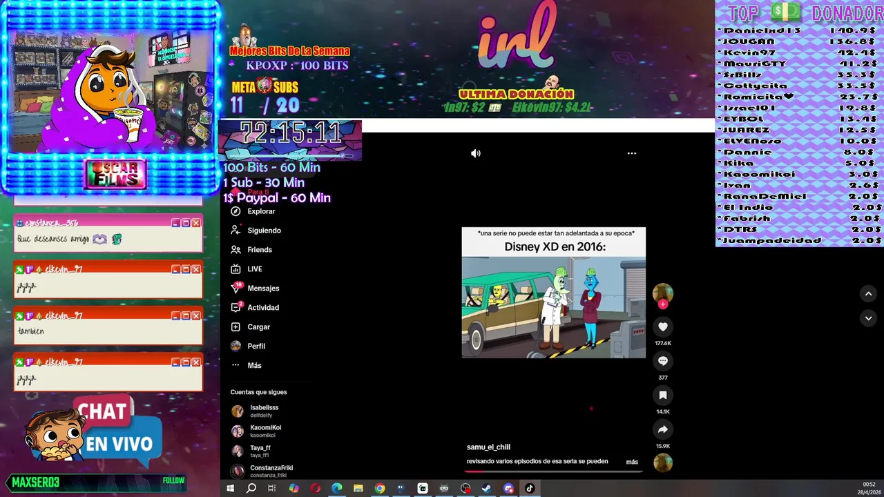The width and height of the screenshot is (884, 497).
Task: Expand description with más link
Action: [632, 462]
